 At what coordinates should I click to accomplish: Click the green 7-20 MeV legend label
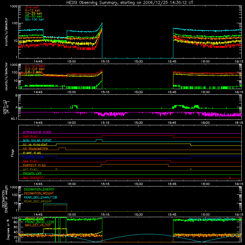pyautogui.click(x=33, y=75)
